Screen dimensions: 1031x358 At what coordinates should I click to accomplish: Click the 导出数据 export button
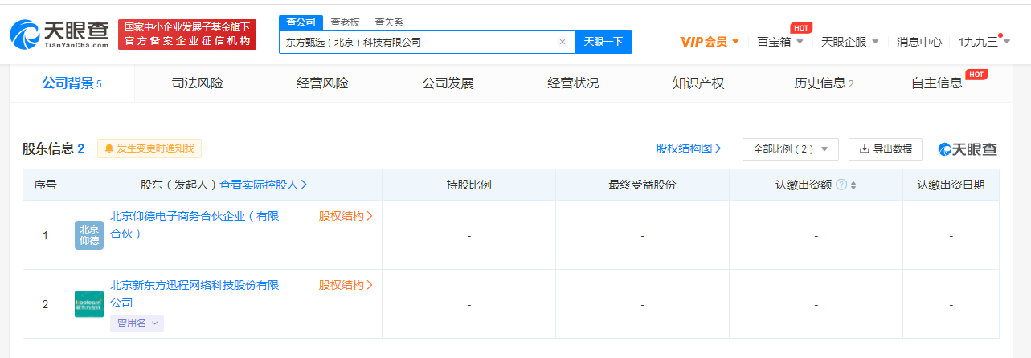tap(886, 148)
